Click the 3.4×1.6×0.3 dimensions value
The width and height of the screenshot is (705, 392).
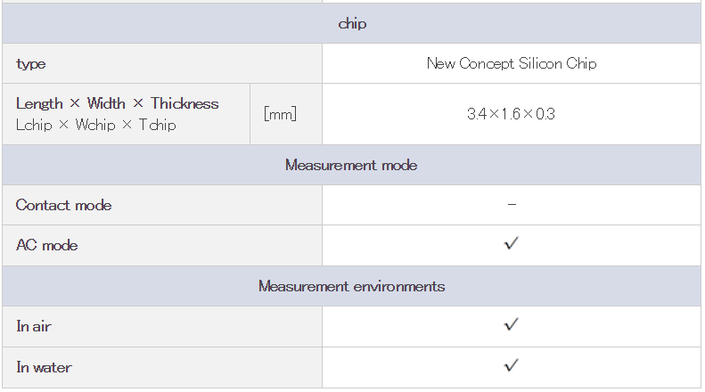click(512, 114)
